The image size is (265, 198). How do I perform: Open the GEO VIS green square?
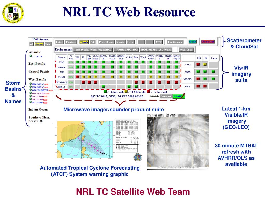(x=198, y=72)
